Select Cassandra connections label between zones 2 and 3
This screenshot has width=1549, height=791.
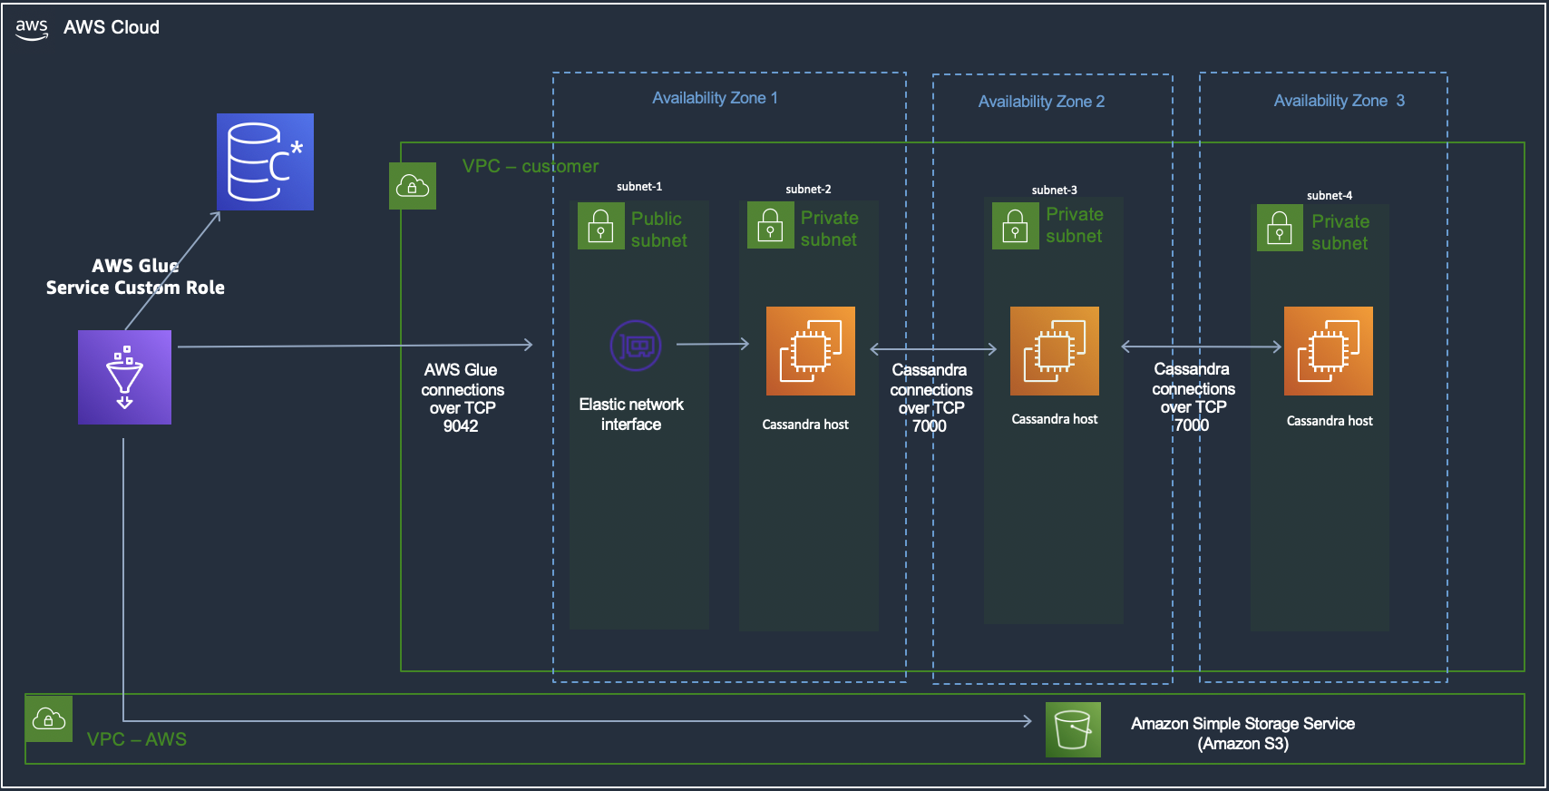[1193, 396]
